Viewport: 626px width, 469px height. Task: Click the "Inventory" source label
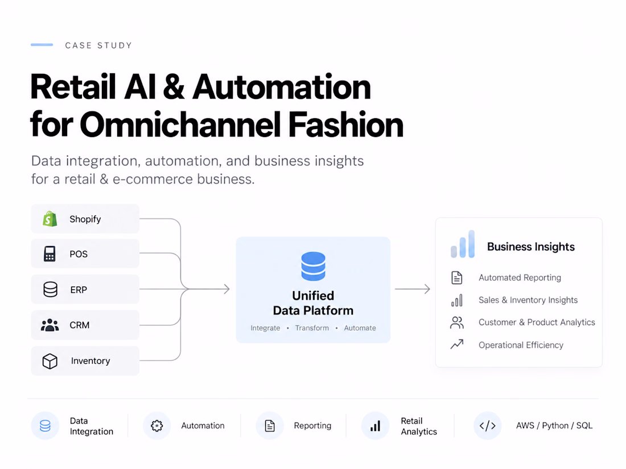90,361
